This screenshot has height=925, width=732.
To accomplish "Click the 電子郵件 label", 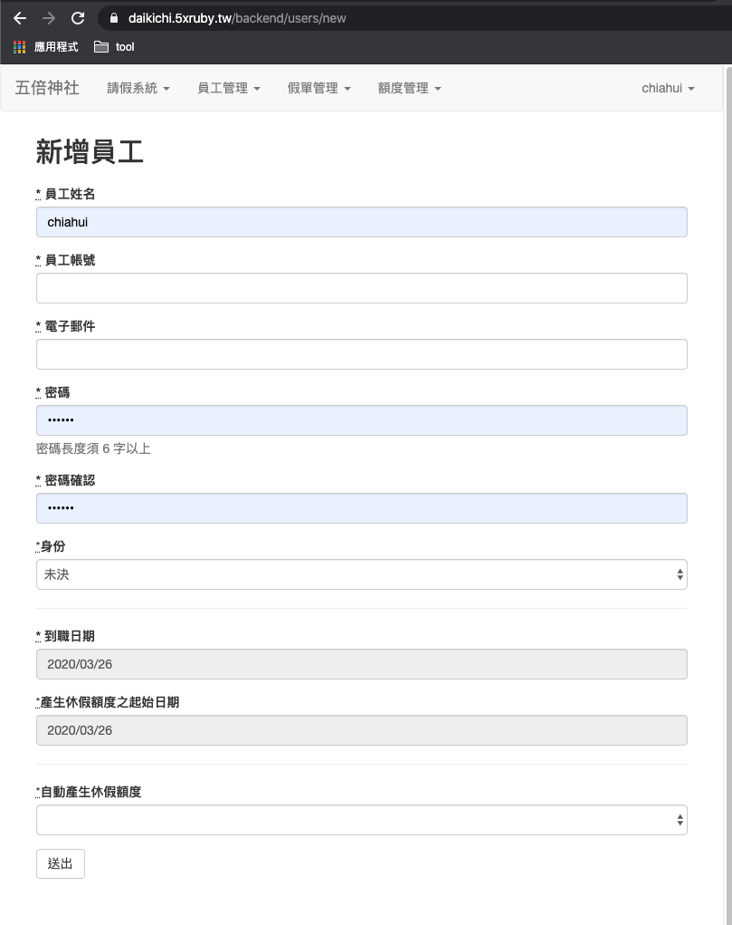I will [x=65, y=326].
